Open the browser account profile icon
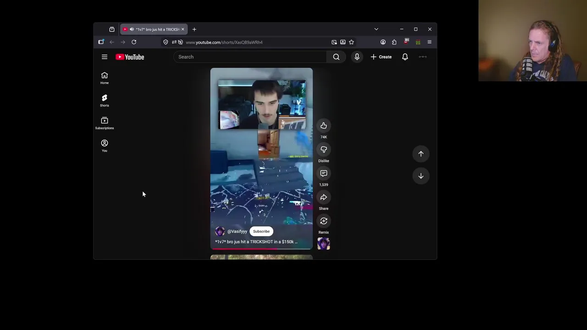This screenshot has height=330, width=587. pyautogui.click(x=383, y=42)
